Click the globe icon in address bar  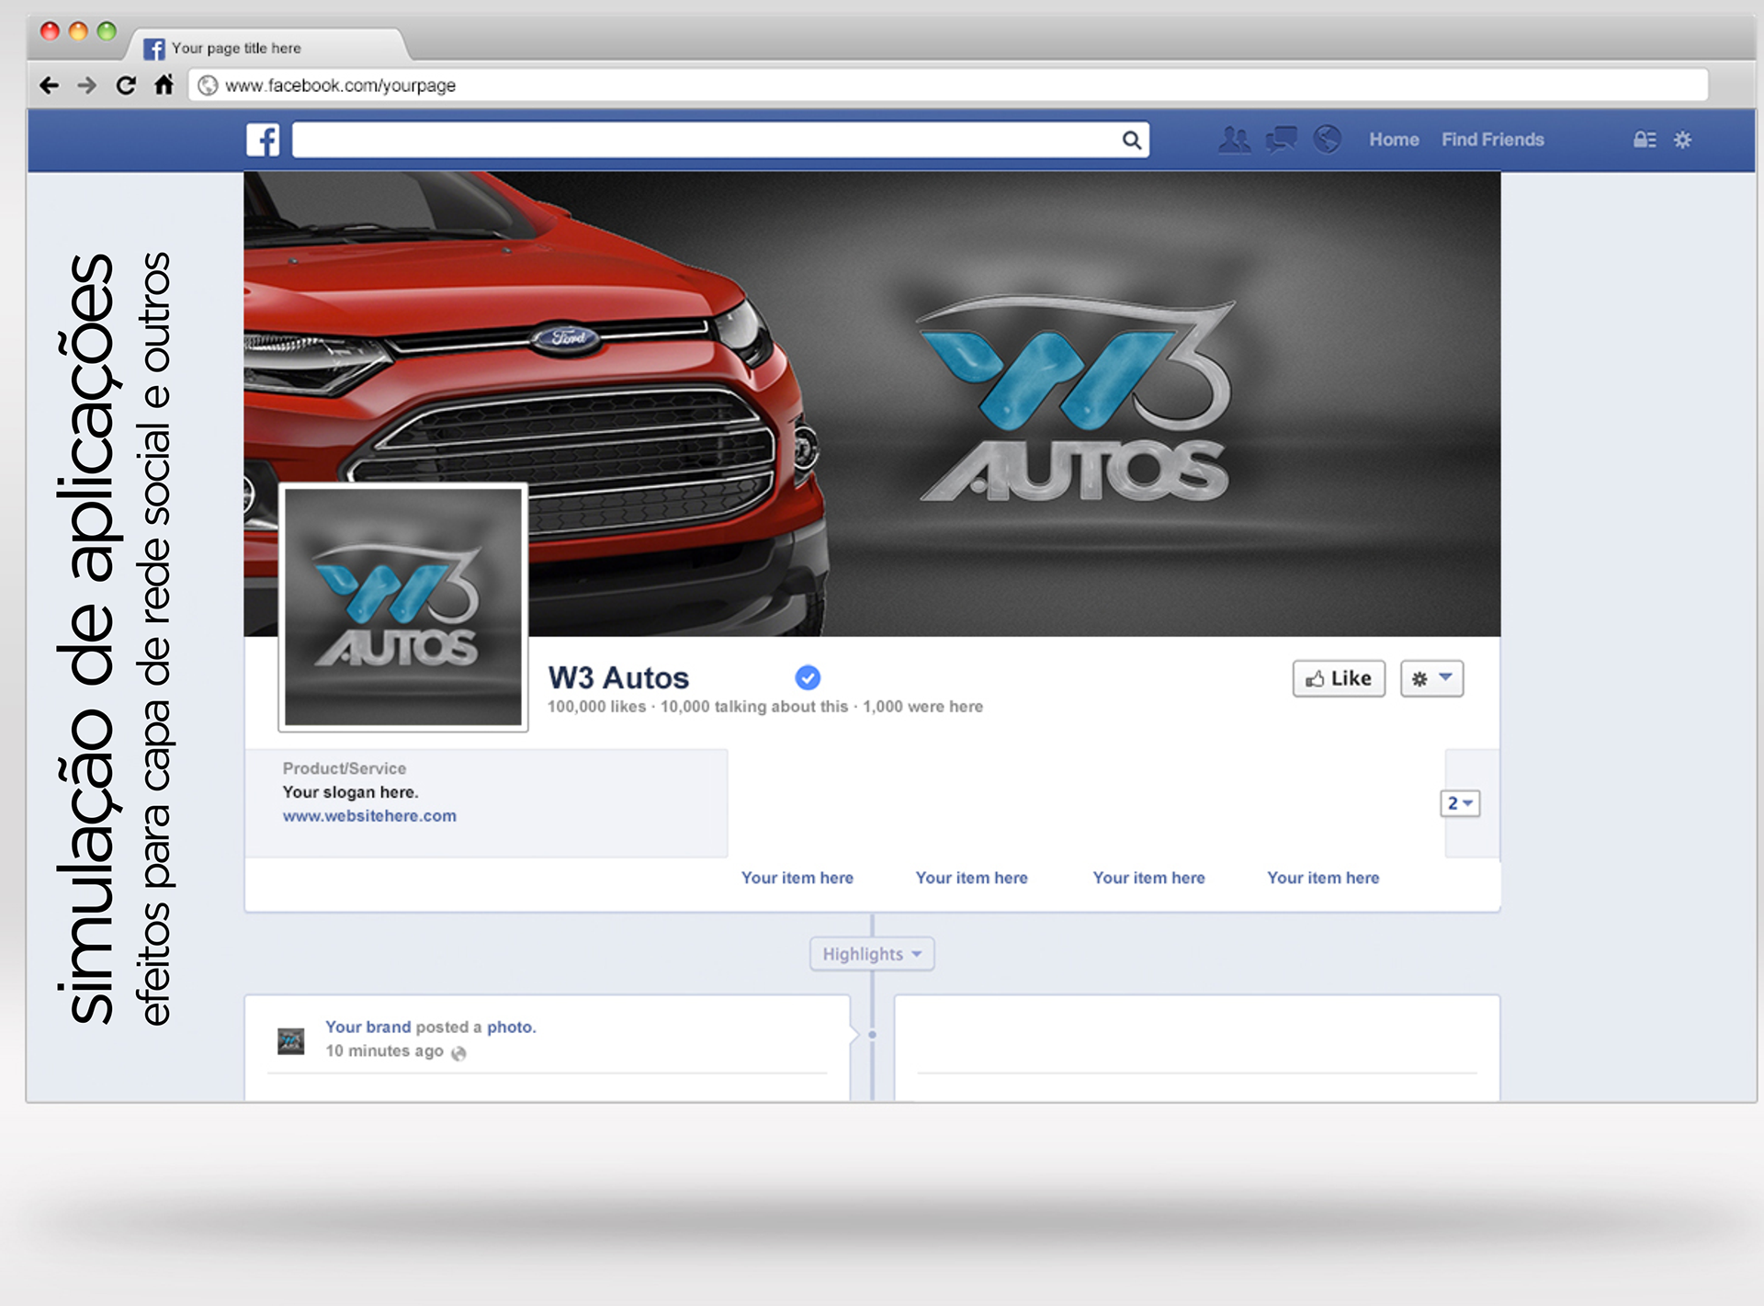209,85
